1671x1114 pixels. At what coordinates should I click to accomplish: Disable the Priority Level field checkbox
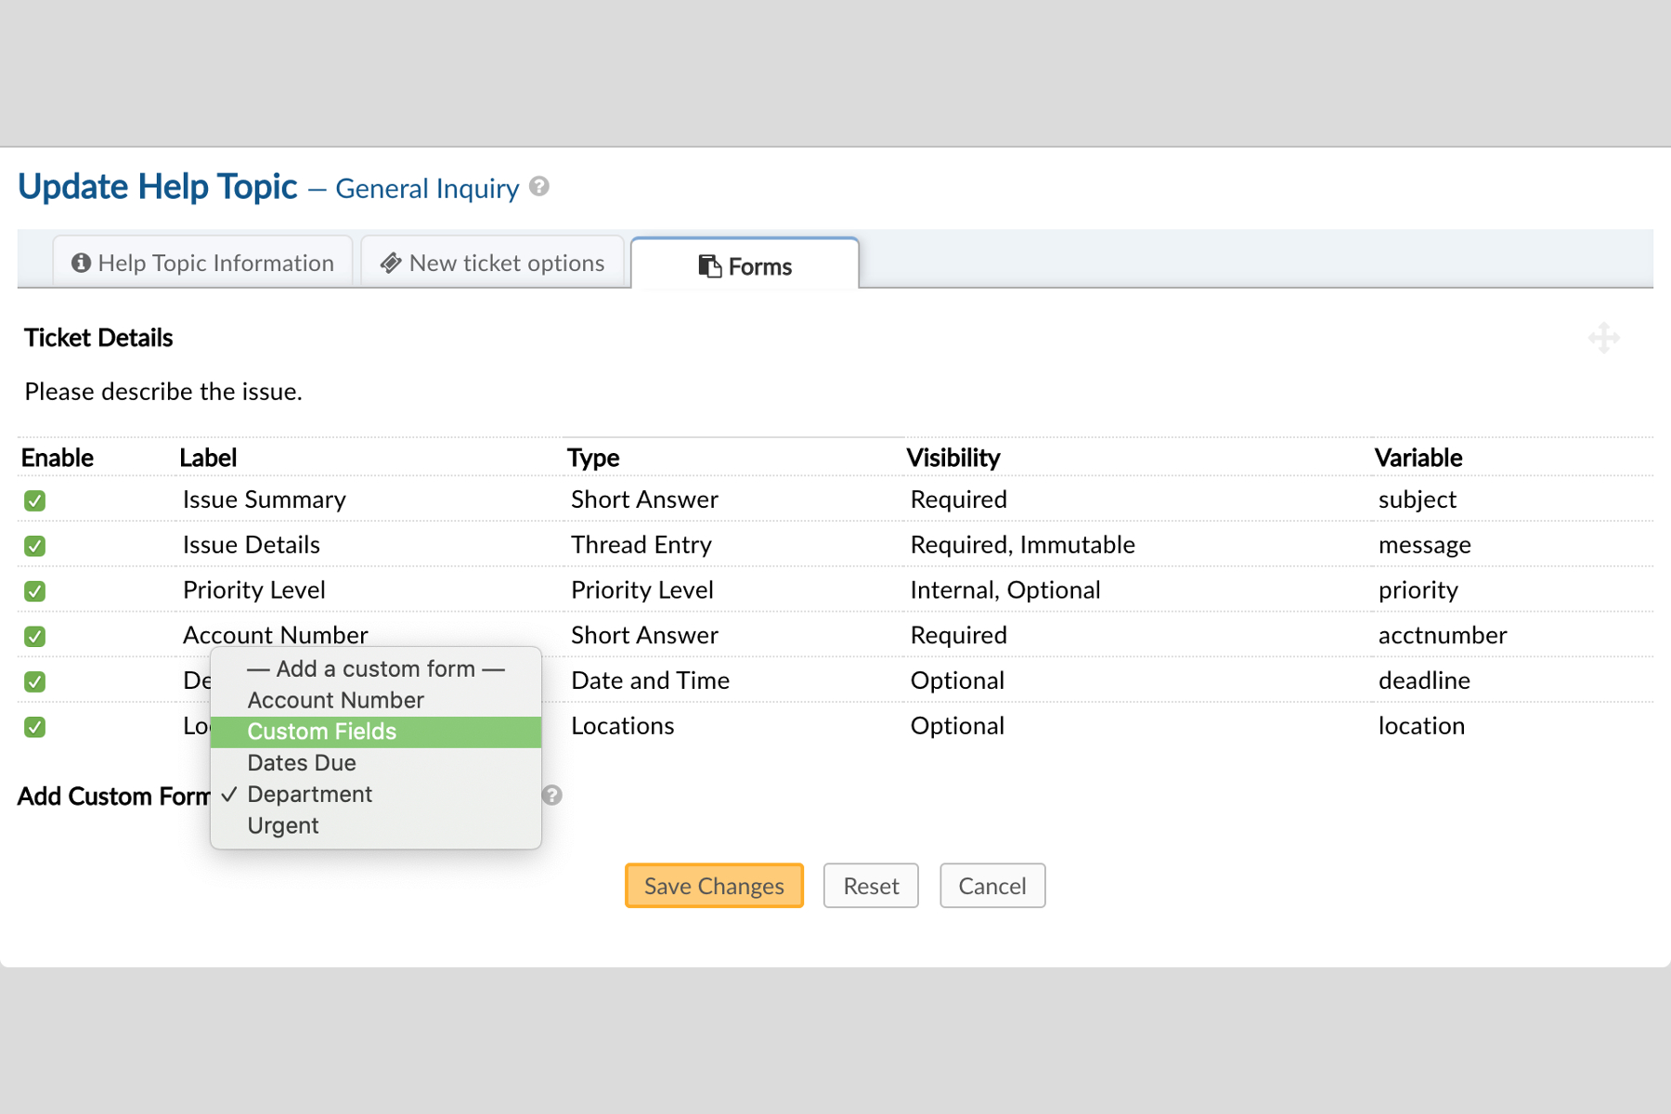tap(35, 591)
